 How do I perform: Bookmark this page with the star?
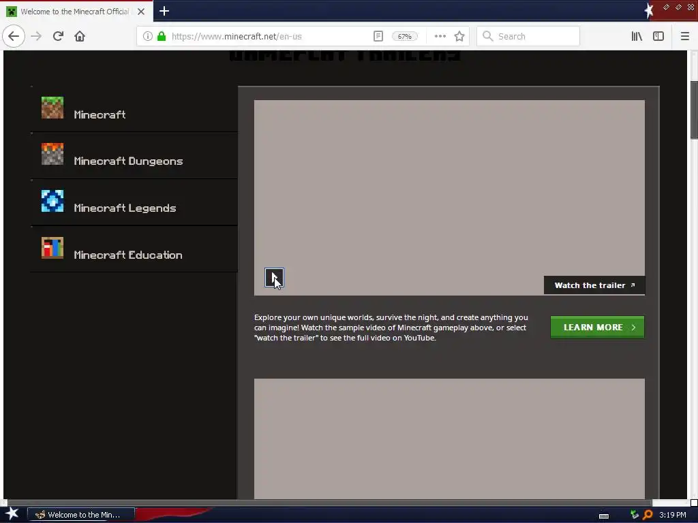point(459,36)
